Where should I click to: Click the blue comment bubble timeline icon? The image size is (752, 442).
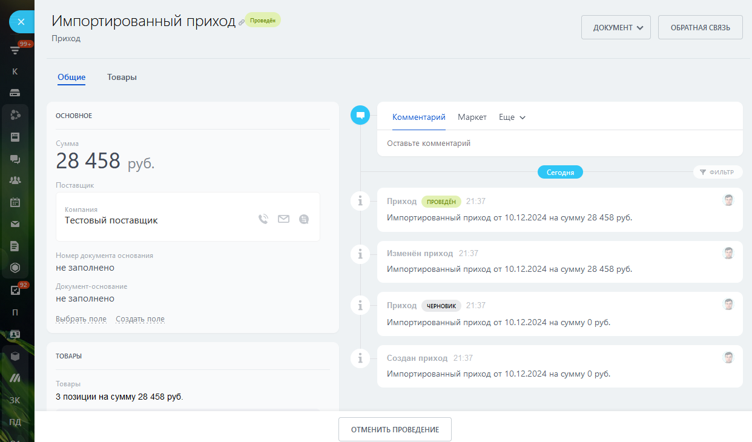(360, 114)
